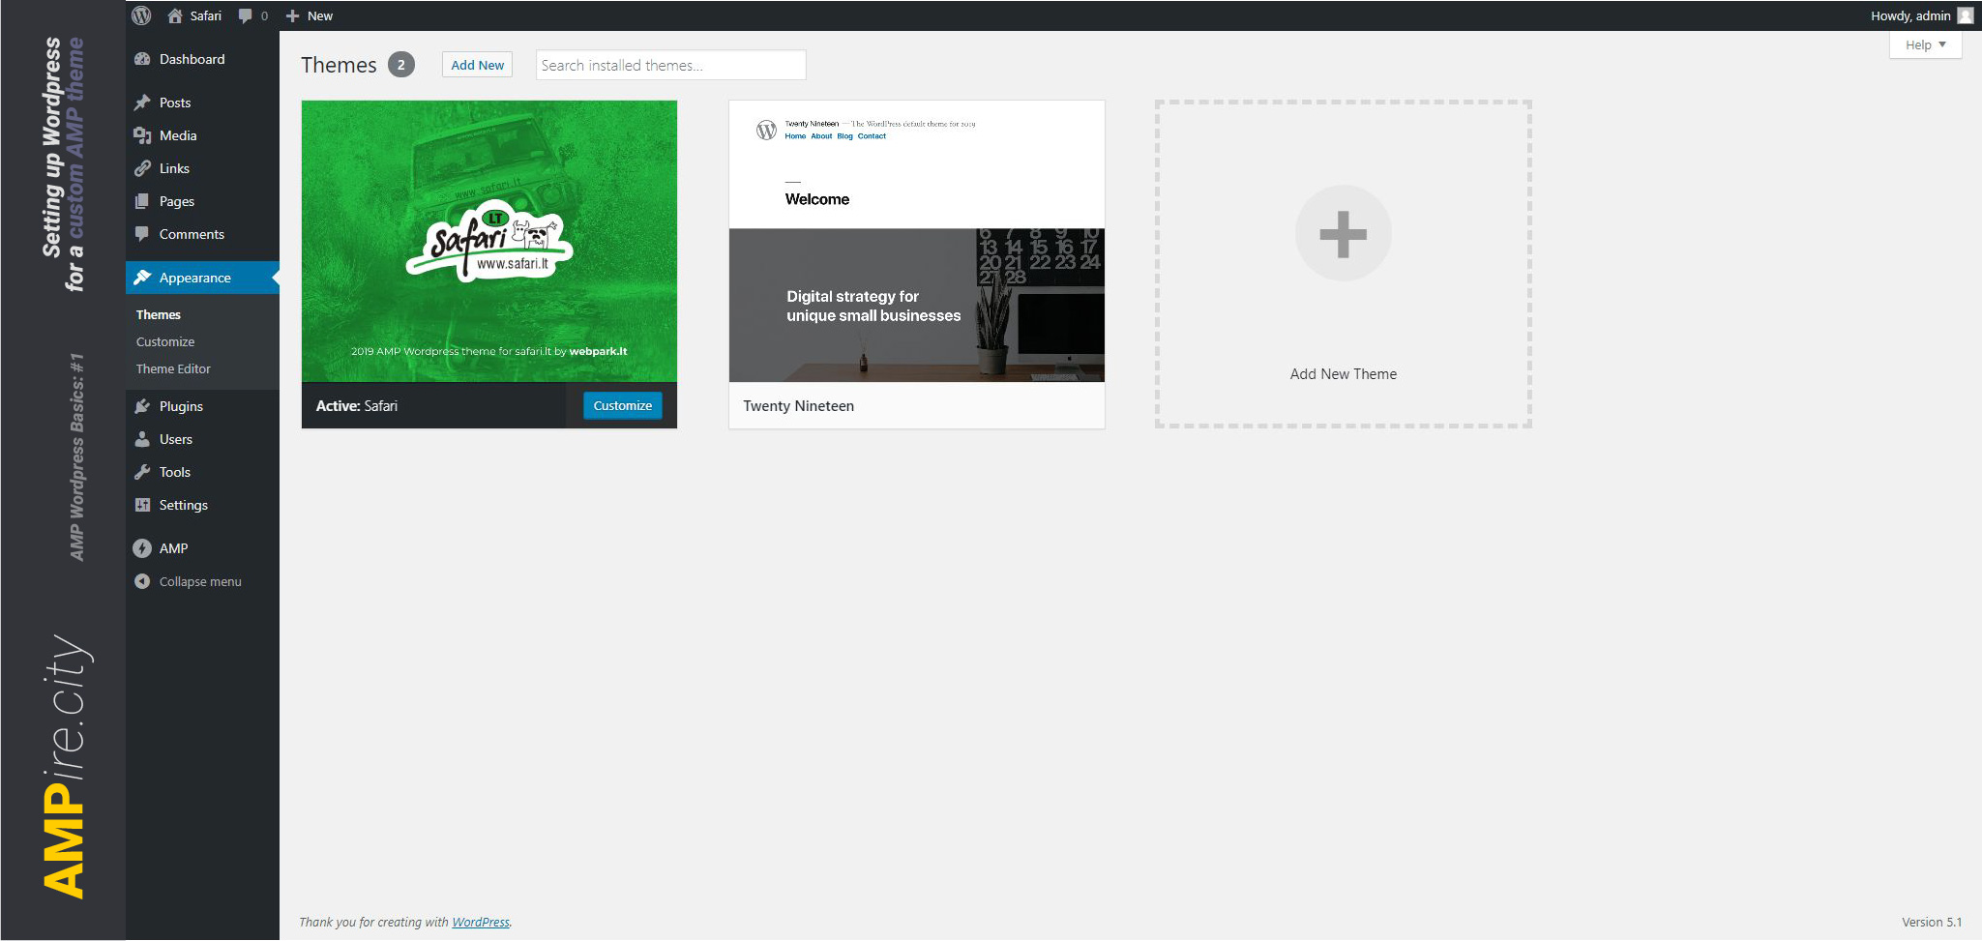Click the Links chain icon
The width and height of the screenshot is (1982, 941).
142,168
